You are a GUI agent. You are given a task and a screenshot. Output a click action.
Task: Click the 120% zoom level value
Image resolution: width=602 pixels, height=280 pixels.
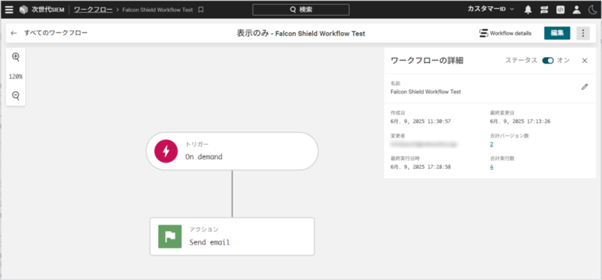click(x=16, y=77)
